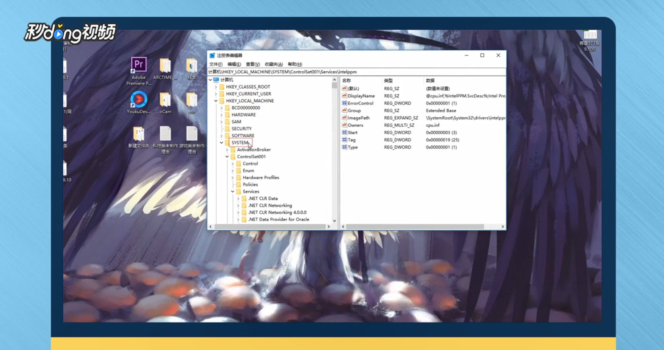This screenshot has width=664, height=350.
Task: Expand BCD00000000 key arrow
Action: [222, 108]
